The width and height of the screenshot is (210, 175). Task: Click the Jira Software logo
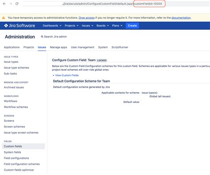(x=19, y=26)
